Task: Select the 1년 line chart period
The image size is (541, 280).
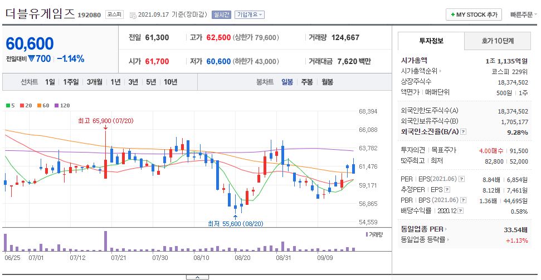Action: pos(115,82)
